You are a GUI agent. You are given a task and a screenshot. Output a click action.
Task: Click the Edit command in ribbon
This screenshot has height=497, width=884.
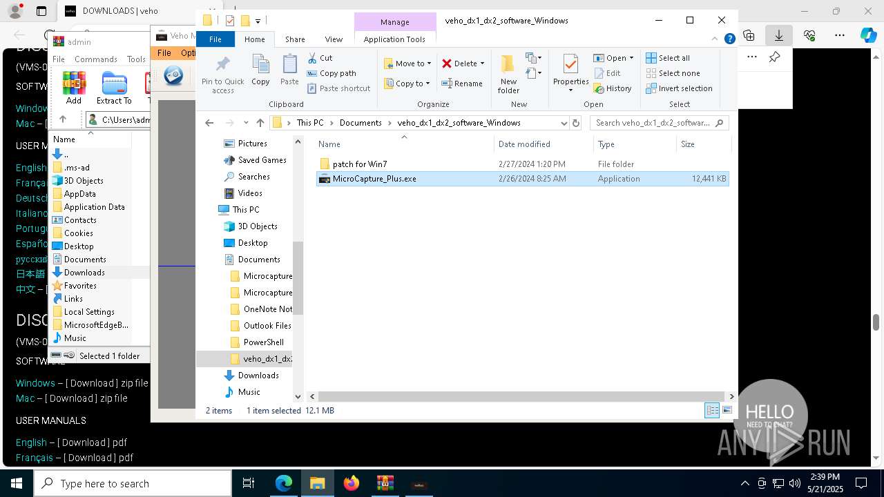coord(607,73)
